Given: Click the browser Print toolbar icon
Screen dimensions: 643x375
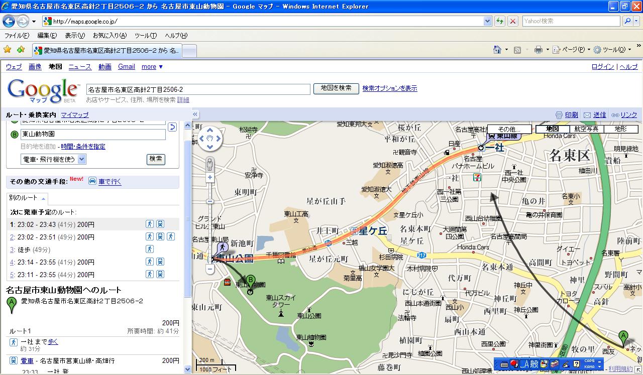Looking at the screenshot, I should (x=539, y=50).
